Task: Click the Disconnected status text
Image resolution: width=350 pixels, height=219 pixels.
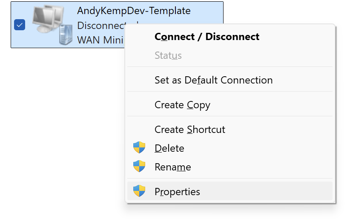Action: (100, 26)
